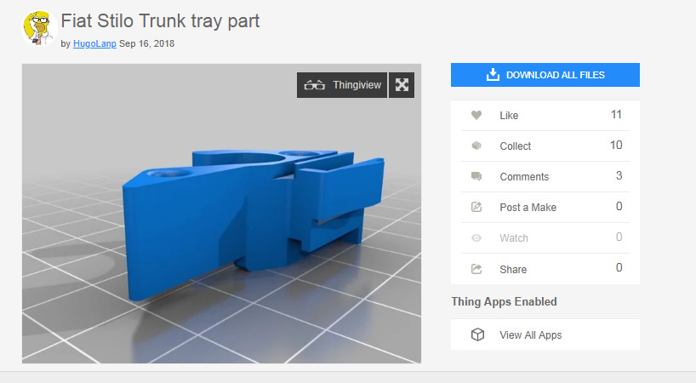Click the View All Apps cube icon
The image size is (696, 383).
pos(477,334)
